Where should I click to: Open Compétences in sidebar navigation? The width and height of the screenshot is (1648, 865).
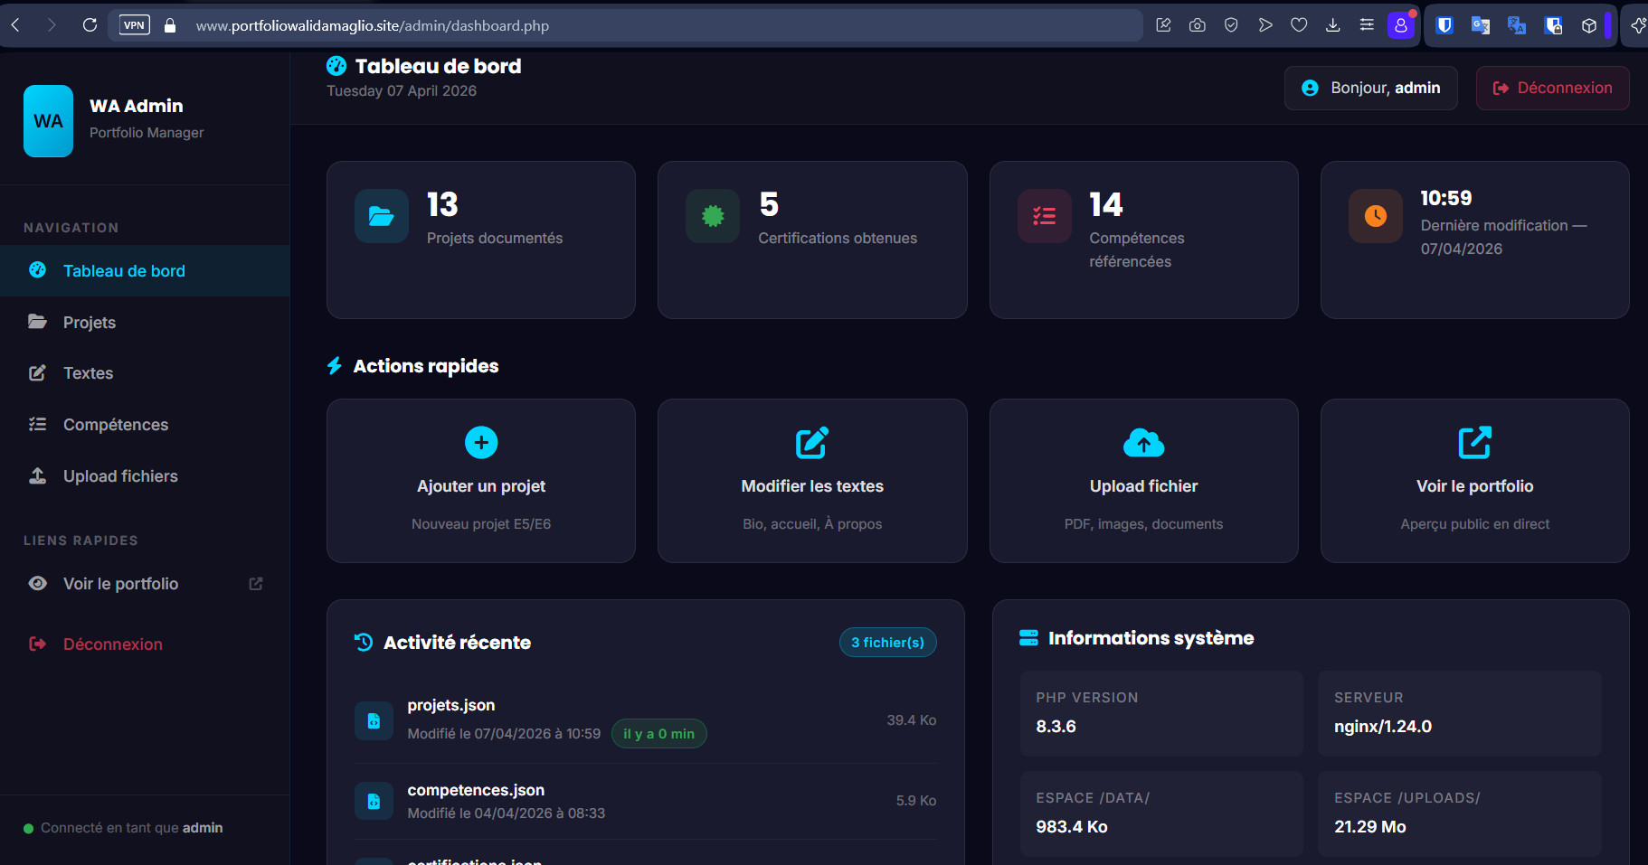pos(145,425)
